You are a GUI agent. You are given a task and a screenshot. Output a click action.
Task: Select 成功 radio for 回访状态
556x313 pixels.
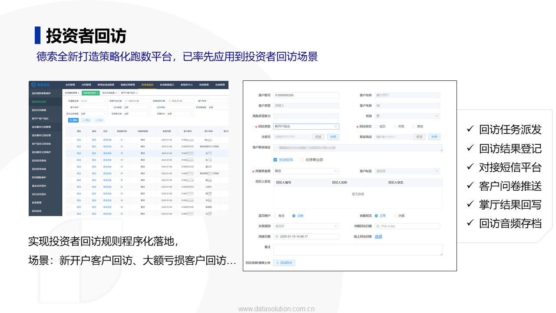tap(376, 126)
